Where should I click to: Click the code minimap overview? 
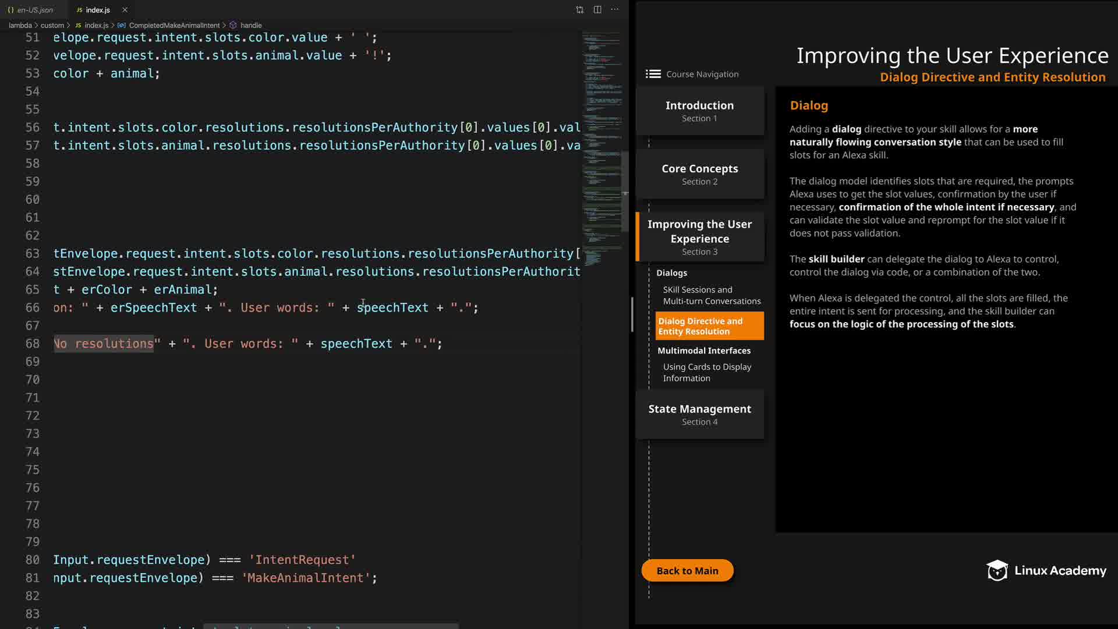pos(602,146)
